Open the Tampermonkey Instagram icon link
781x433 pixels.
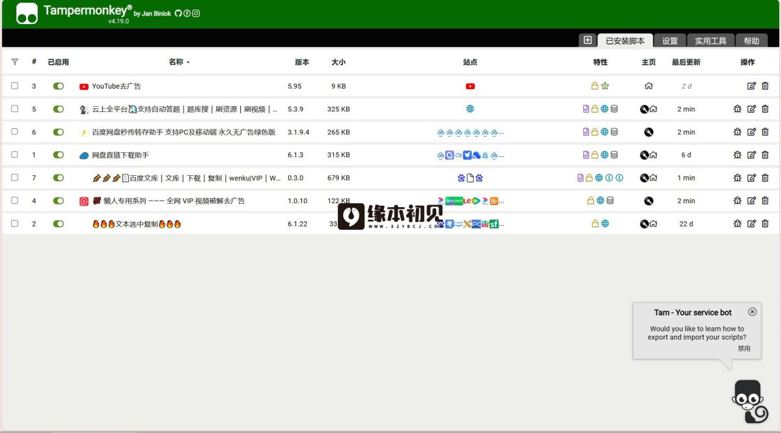tap(196, 13)
